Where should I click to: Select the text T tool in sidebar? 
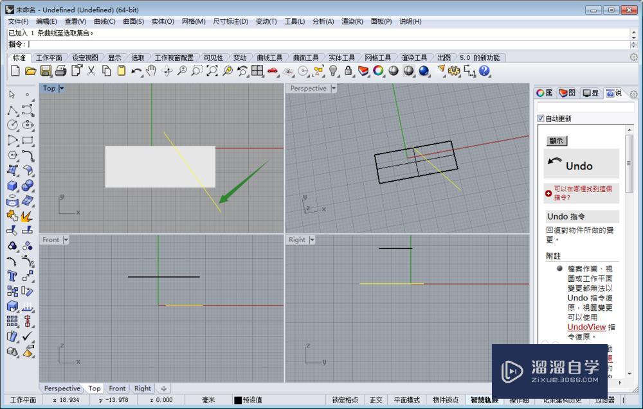tap(12, 276)
